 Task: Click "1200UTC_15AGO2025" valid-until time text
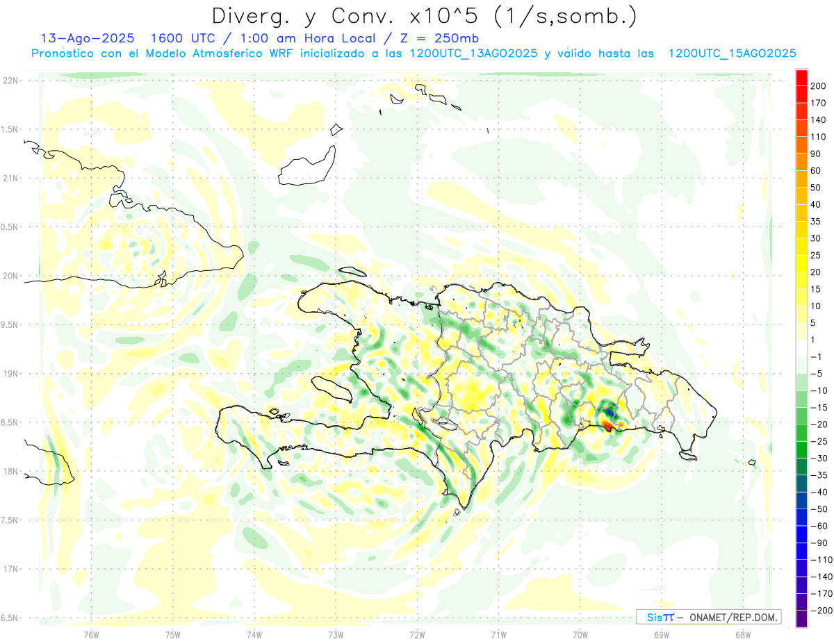[x=732, y=53]
